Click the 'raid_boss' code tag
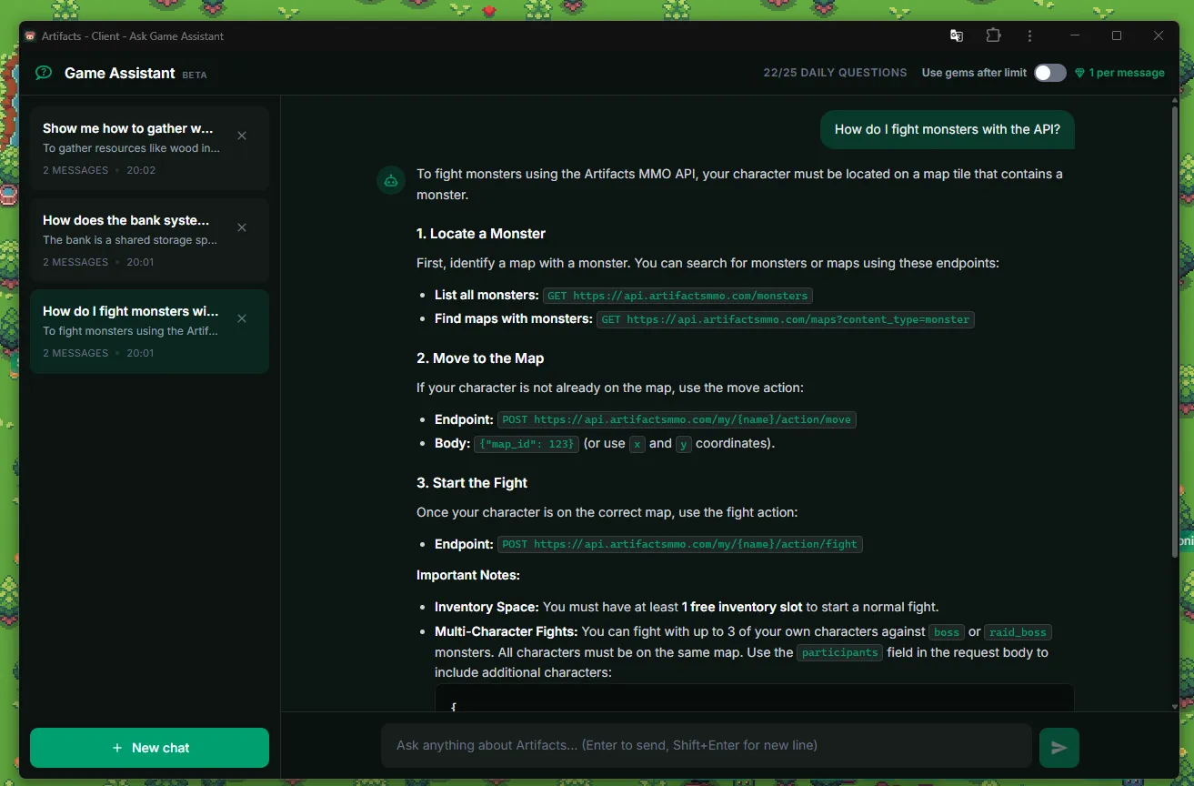The height and width of the screenshot is (786, 1194). pyautogui.click(x=1018, y=631)
